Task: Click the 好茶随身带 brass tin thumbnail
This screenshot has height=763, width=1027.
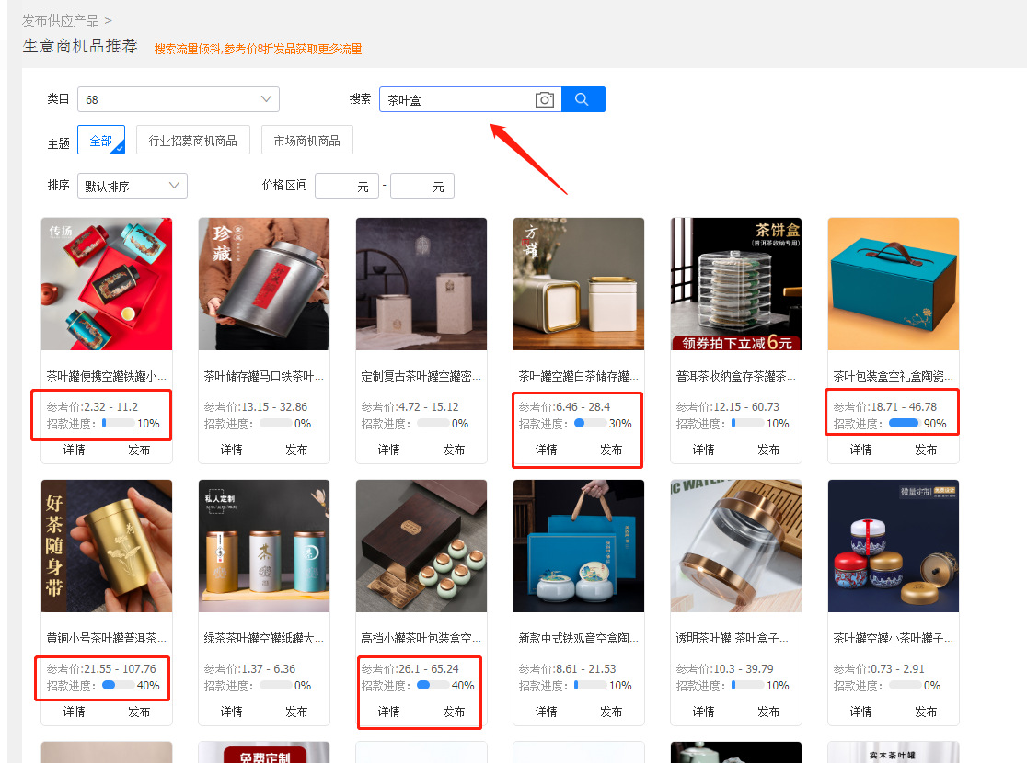Action: (x=107, y=546)
